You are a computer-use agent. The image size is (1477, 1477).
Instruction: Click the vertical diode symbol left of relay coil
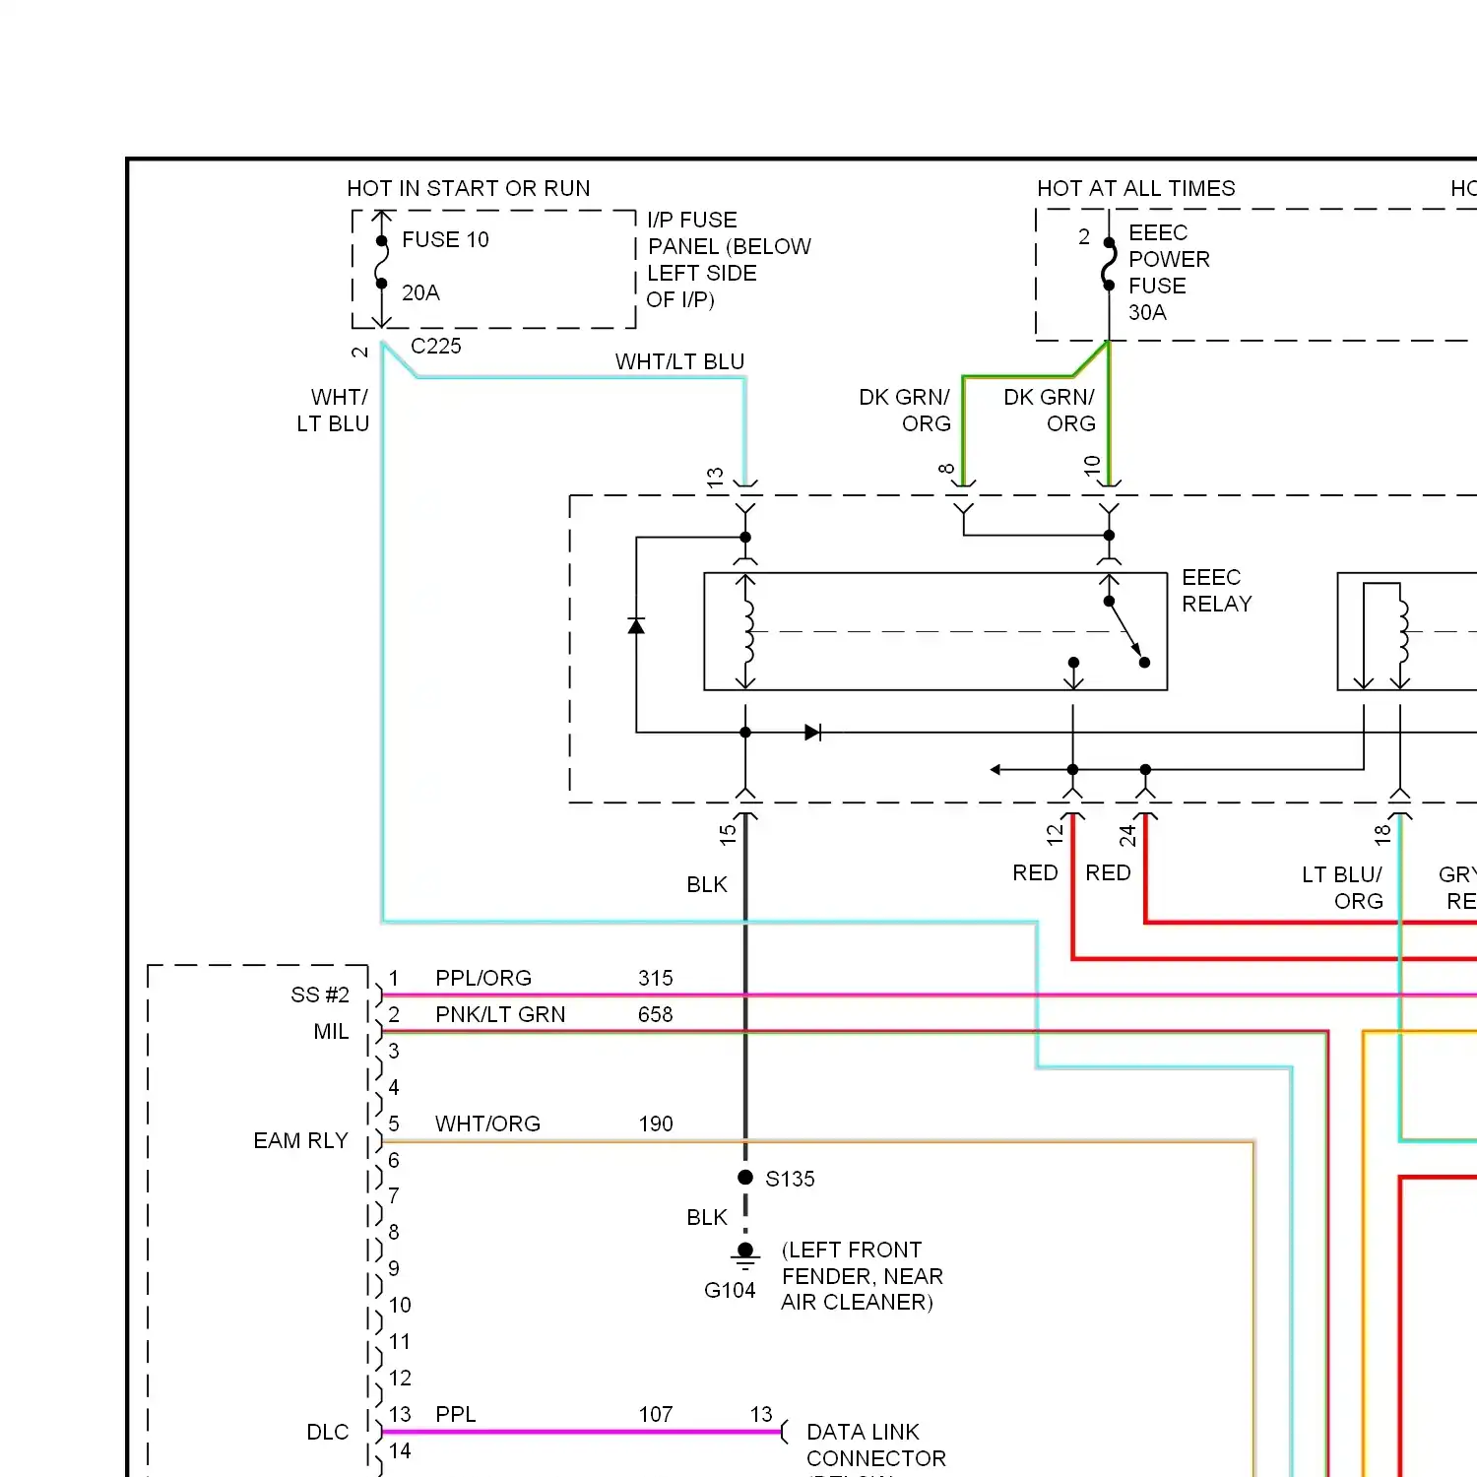pyautogui.click(x=636, y=625)
